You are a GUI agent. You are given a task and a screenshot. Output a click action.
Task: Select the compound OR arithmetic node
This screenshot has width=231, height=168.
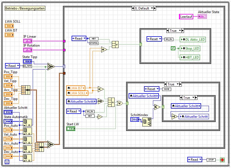[115, 45]
